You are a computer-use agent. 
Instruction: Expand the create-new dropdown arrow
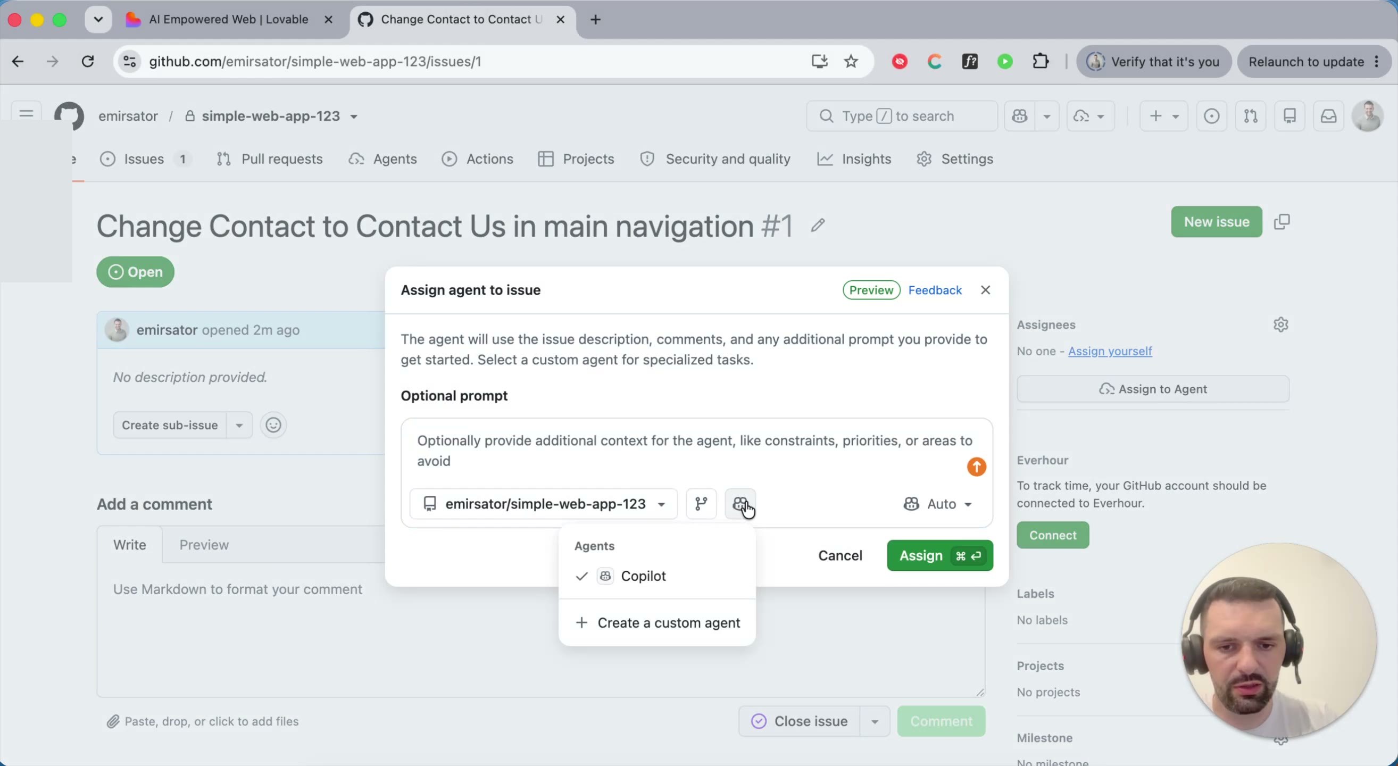(x=1176, y=116)
